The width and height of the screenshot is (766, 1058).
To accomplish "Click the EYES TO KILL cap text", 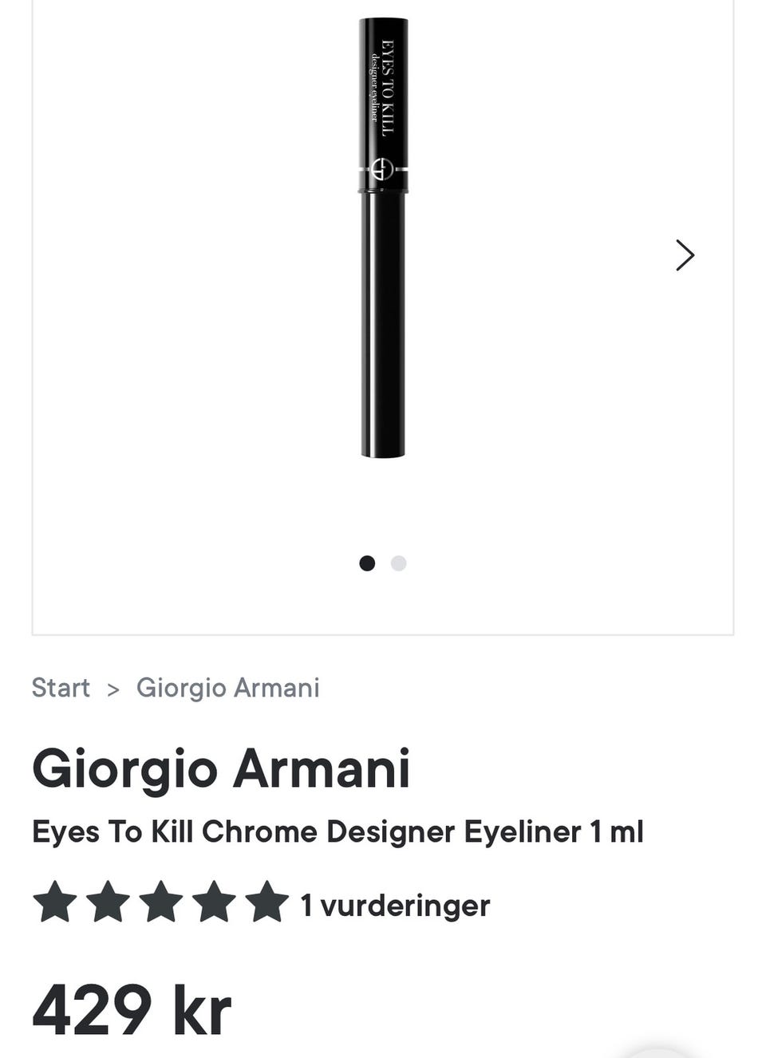I will point(389,88).
